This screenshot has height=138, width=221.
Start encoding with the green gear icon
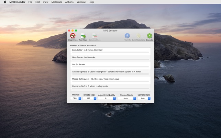[x=150, y=36]
